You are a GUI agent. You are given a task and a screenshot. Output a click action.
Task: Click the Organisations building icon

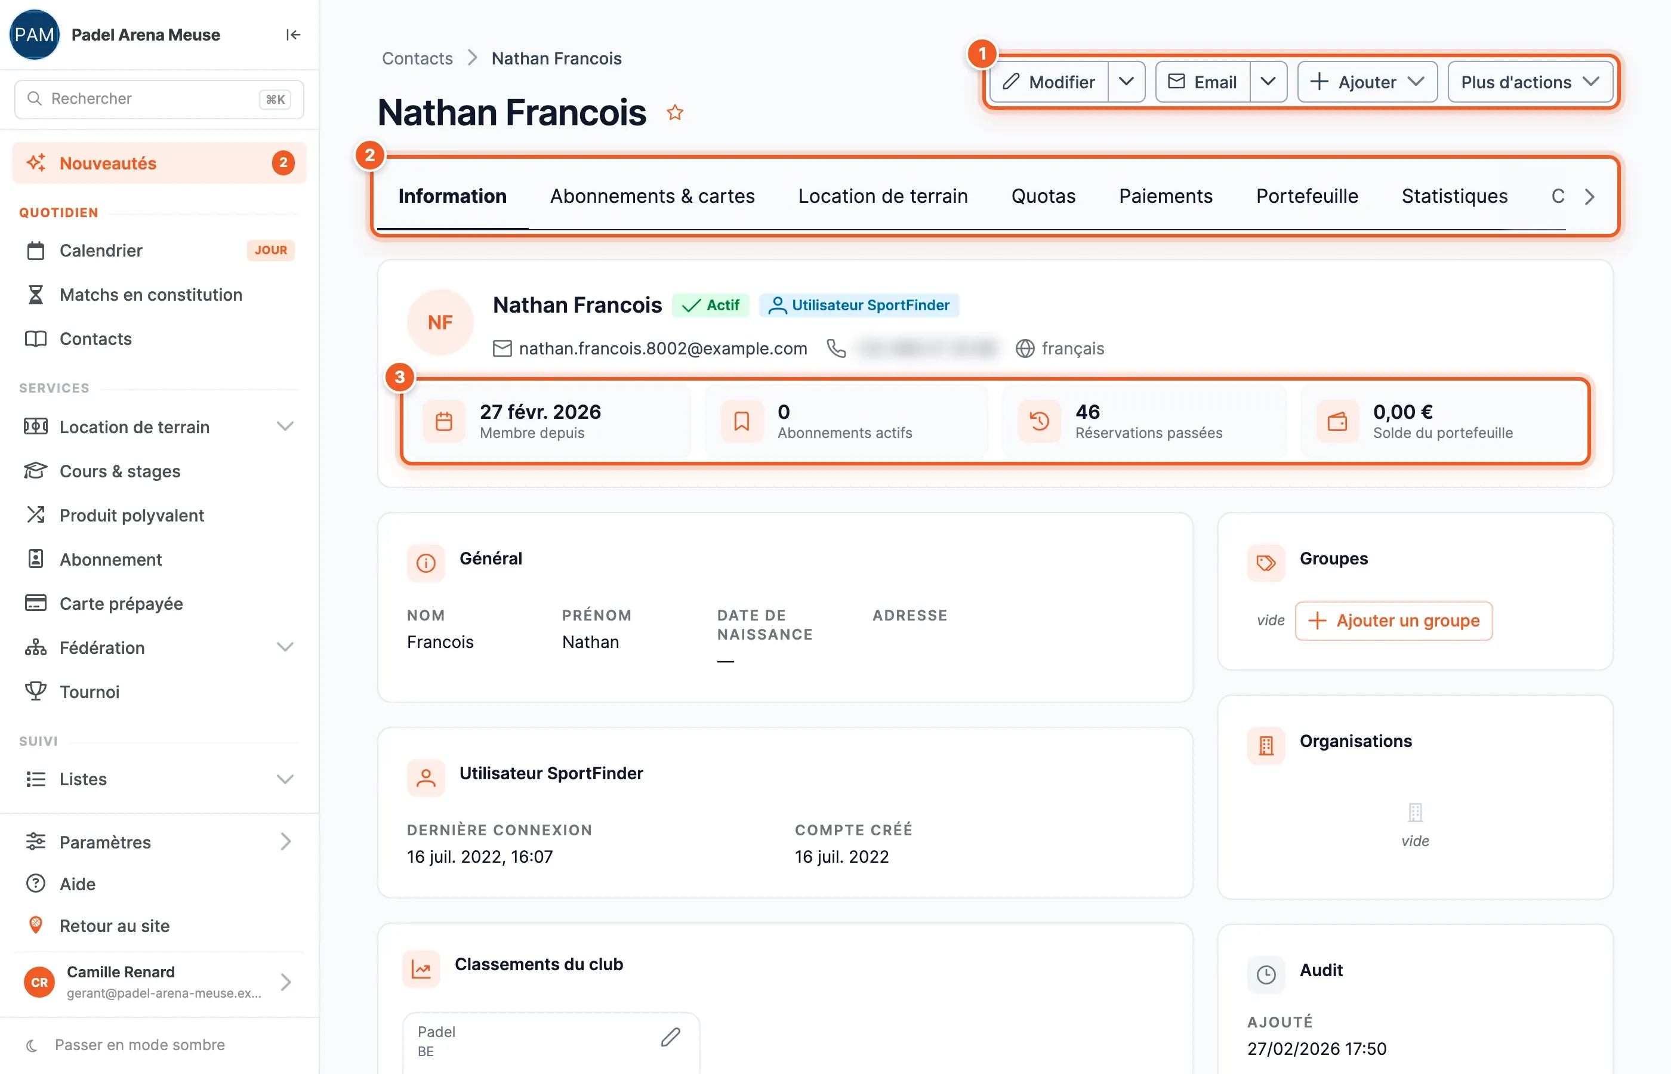click(1266, 745)
